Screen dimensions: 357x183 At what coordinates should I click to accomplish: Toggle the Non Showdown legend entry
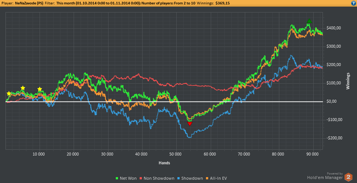(x=157, y=178)
